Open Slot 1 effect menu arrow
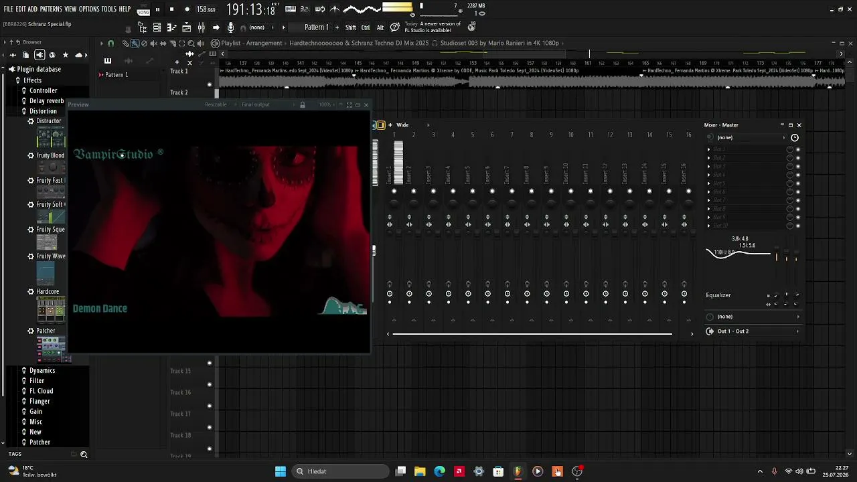The width and height of the screenshot is (857, 482). (709, 149)
